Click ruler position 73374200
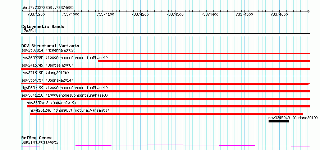 [x=140, y=14]
